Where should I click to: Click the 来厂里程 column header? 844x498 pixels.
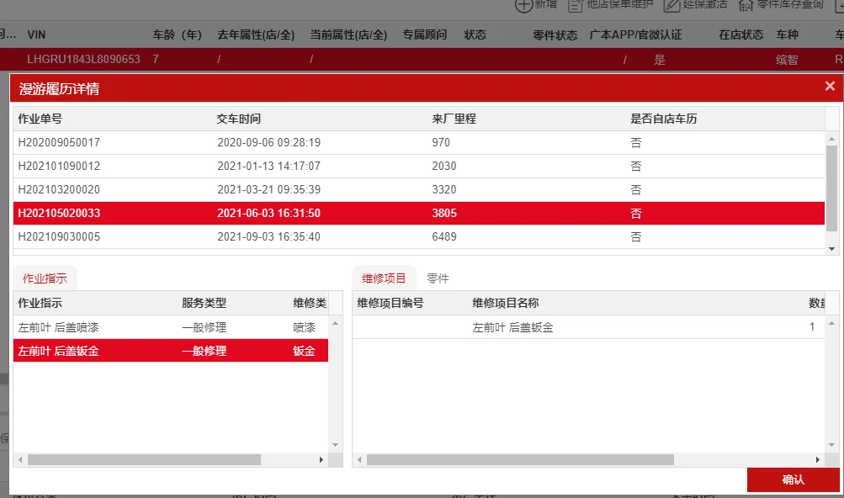coord(454,119)
